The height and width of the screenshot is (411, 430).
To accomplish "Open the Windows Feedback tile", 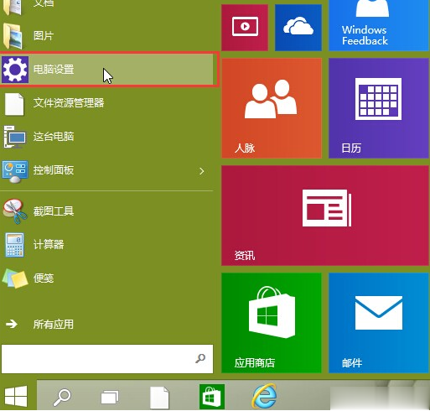I will tap(379, 25).
